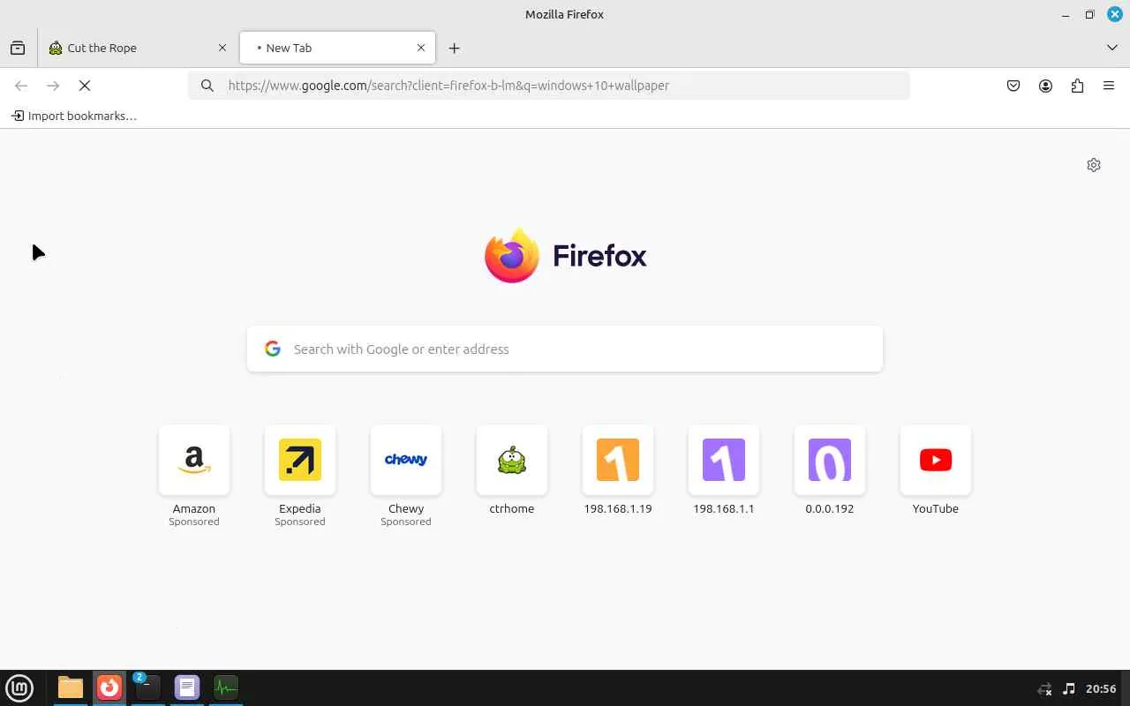Open Firefox View from the tab bar
Viewport: 1130px width, 706px height.
[x=18, y=48]
